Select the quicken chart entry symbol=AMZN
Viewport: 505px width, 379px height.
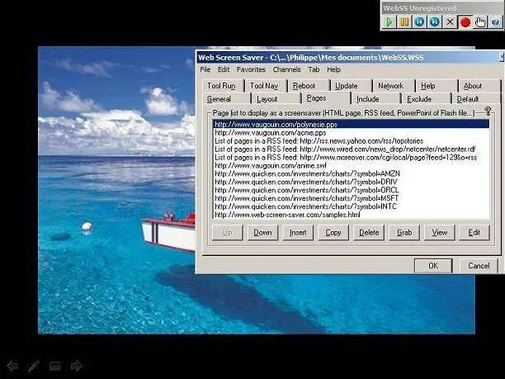[351, 173]
